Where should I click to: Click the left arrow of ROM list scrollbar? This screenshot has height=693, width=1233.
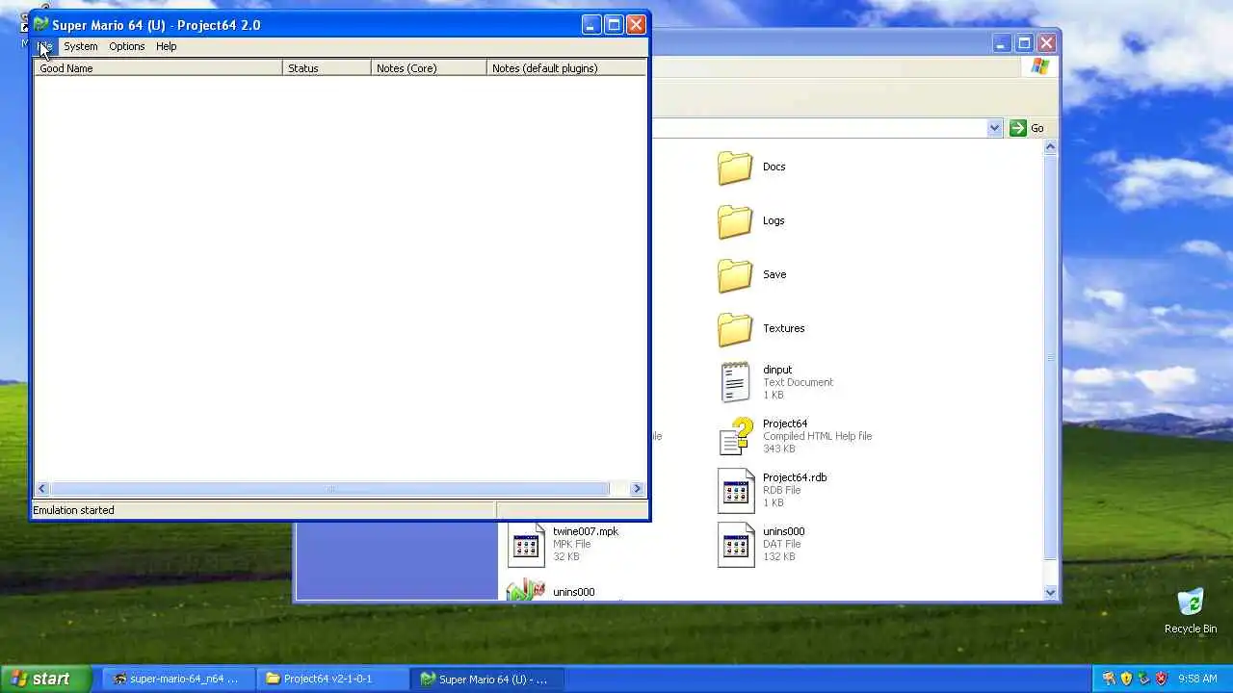coord(41,489)
